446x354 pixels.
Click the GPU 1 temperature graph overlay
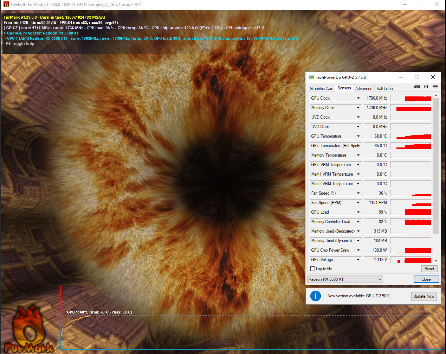[x=99, y=312]
